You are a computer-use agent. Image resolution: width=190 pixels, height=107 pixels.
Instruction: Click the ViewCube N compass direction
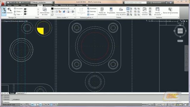coord(180,25)
